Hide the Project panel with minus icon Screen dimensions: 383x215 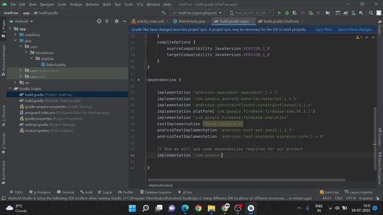(124, 21)
